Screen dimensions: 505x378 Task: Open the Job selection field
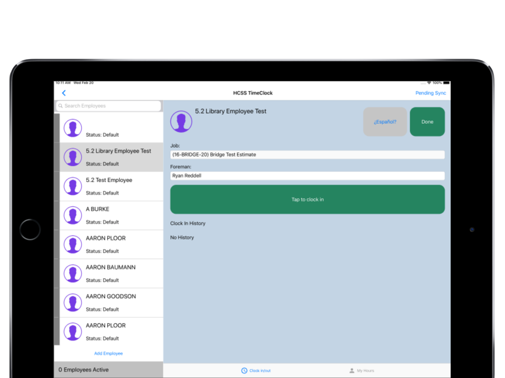307,154
